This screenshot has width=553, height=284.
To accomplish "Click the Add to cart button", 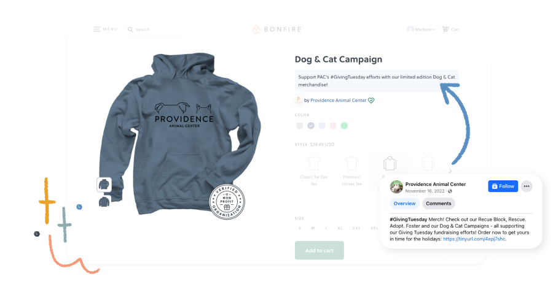I will coord(319,250).
